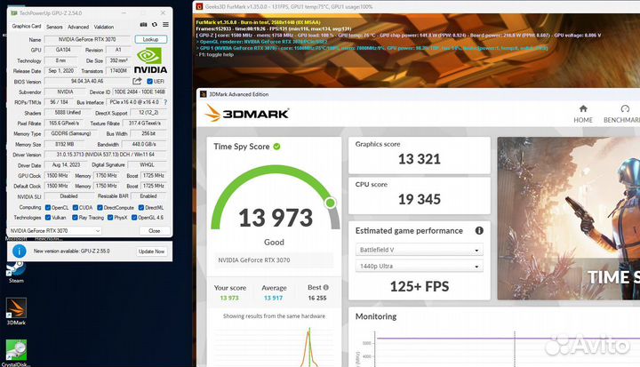The image size is (640, 367).
Task: Click the info icon next to Best score
Action: pyautogui.click(x=325, y=287)
